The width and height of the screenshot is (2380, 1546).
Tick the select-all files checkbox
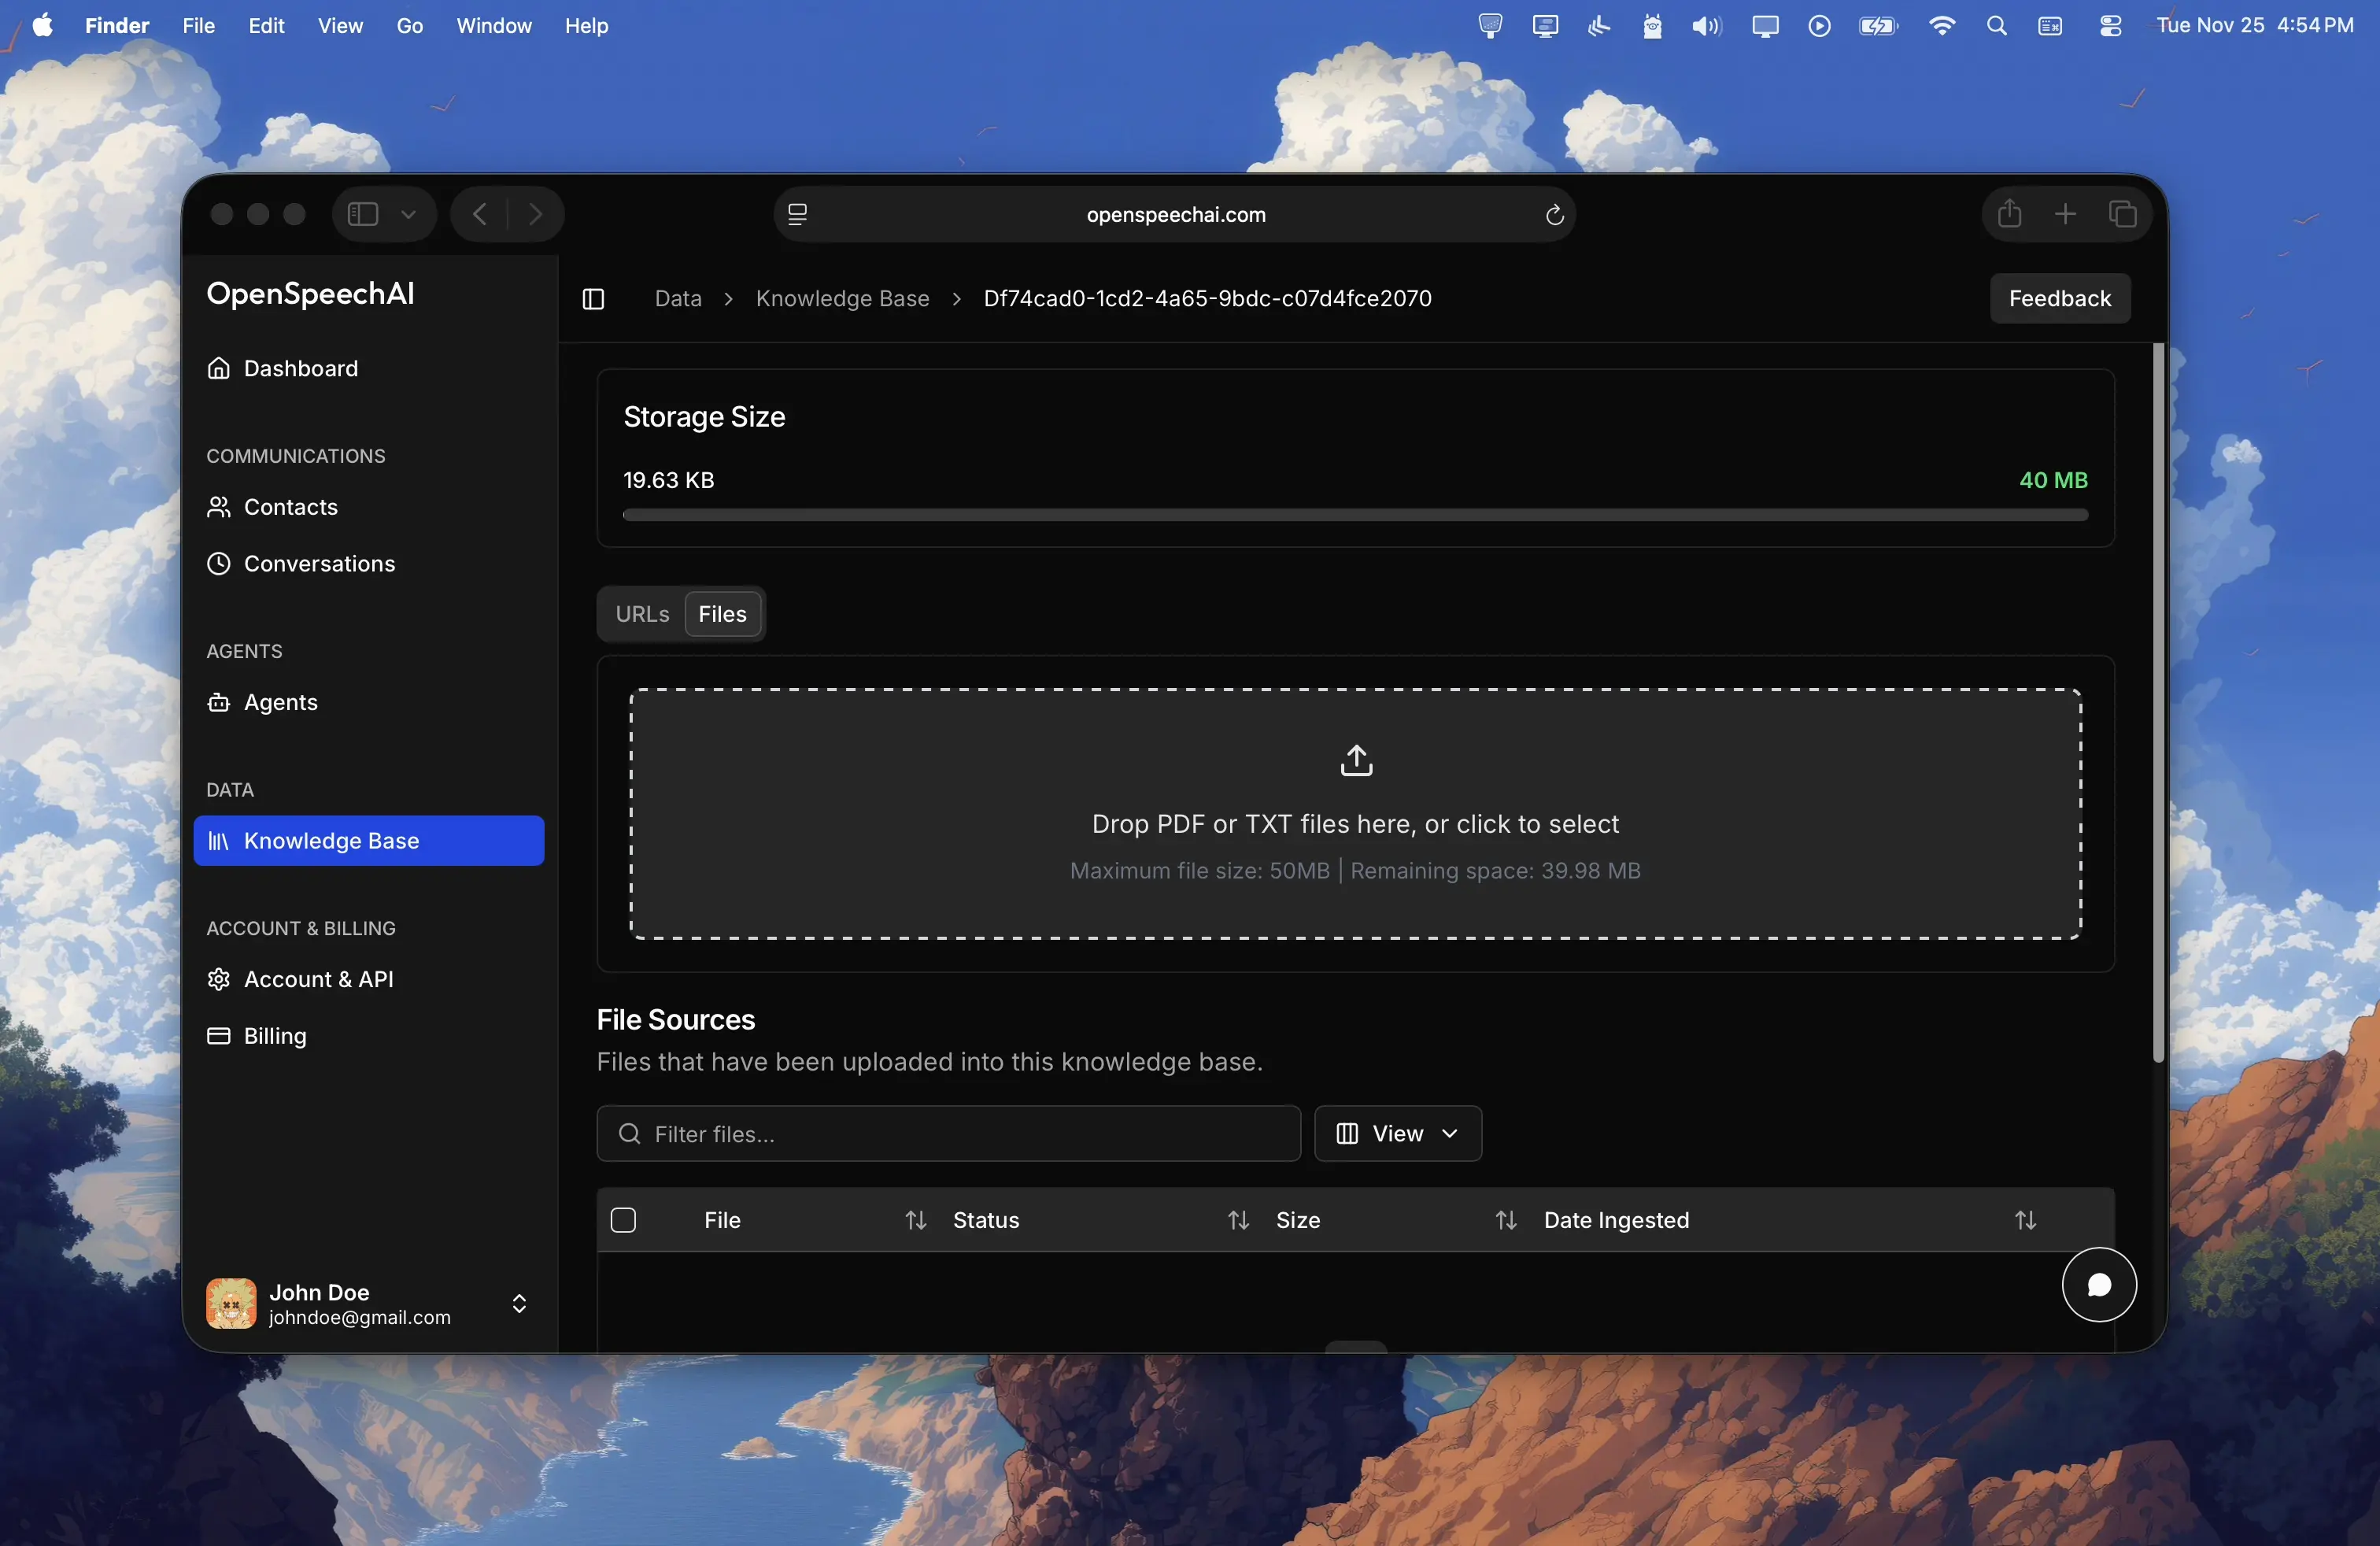[x=623, y=1220]
